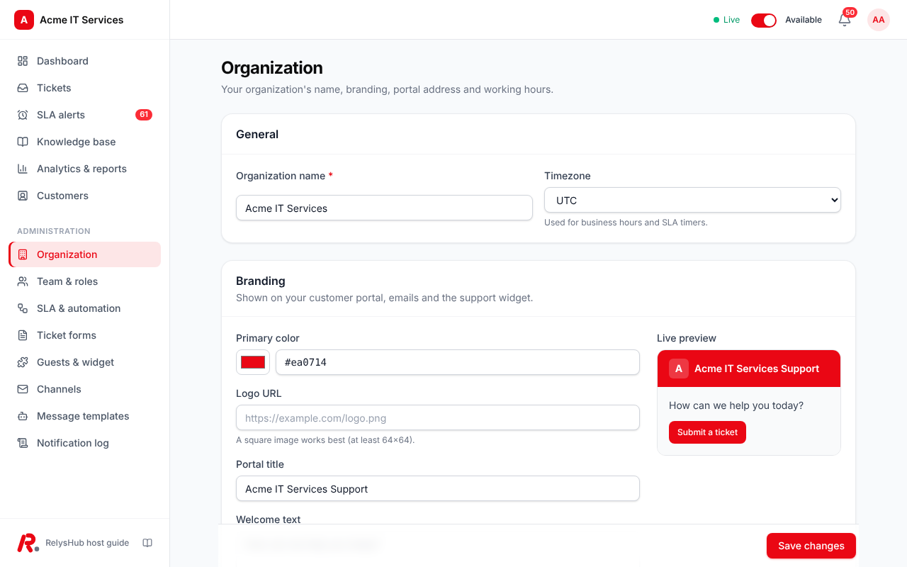Open the AA user avatar menu
The width and height of the screenshot is (907, 567).
click(879, 20)
